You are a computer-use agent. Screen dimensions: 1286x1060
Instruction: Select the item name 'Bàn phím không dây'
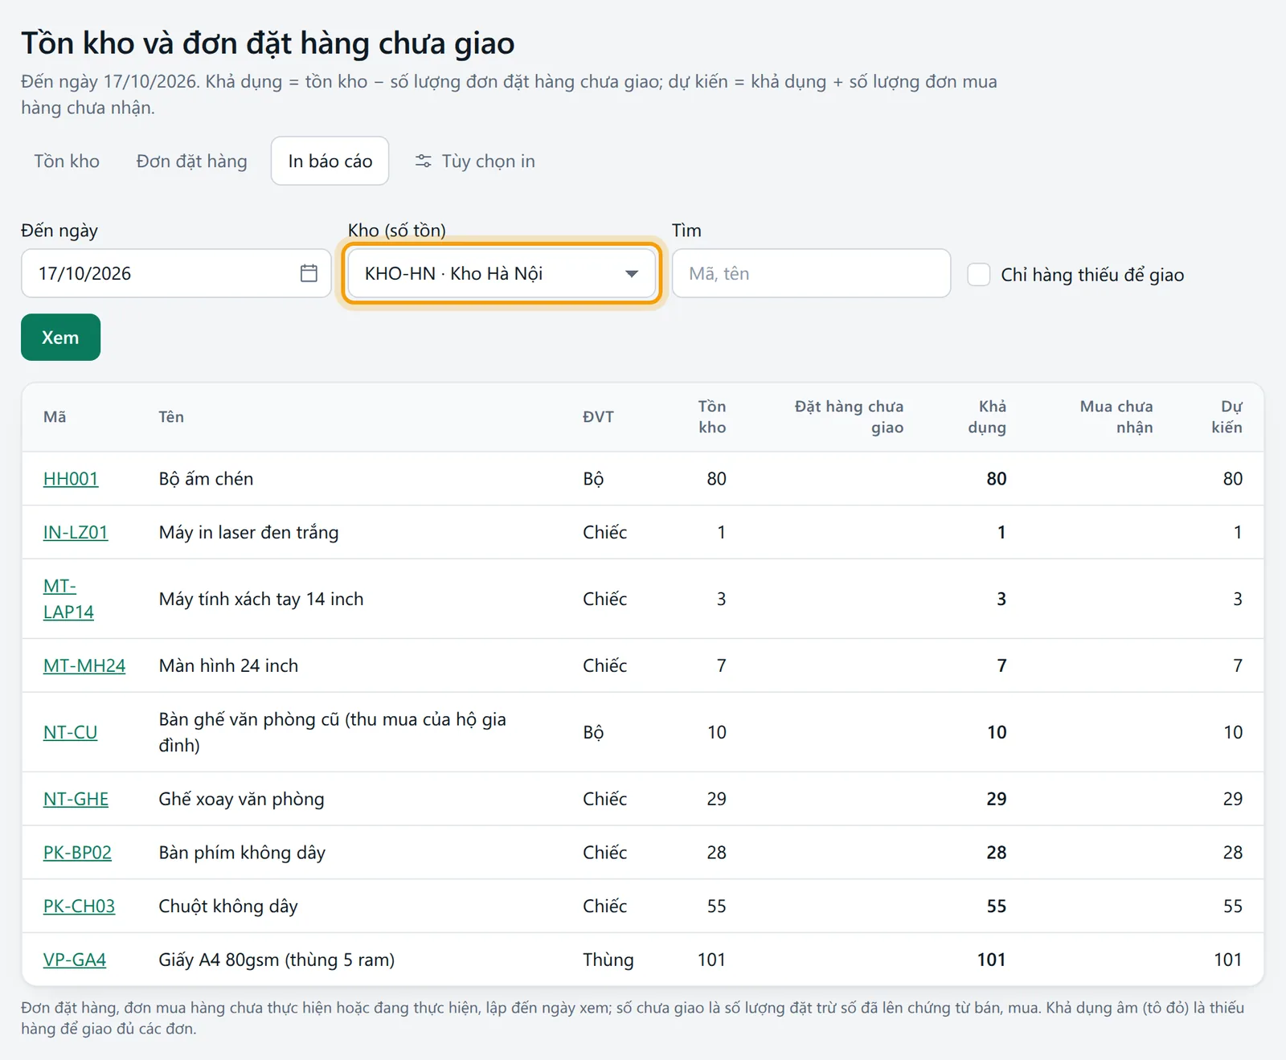point(242,853)
